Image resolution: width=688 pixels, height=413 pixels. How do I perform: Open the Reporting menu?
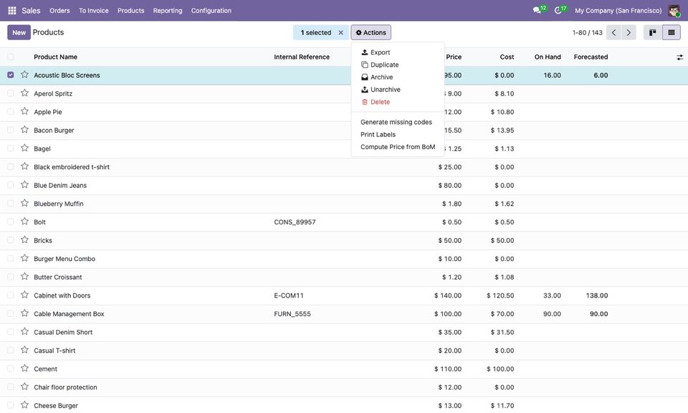[x=168, y=11]
